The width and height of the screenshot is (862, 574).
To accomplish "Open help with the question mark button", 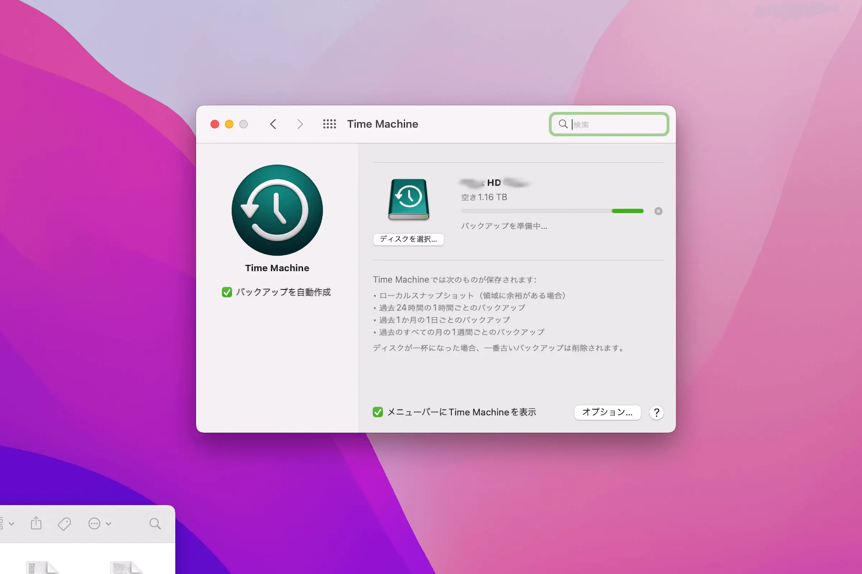I will (657, 413).
